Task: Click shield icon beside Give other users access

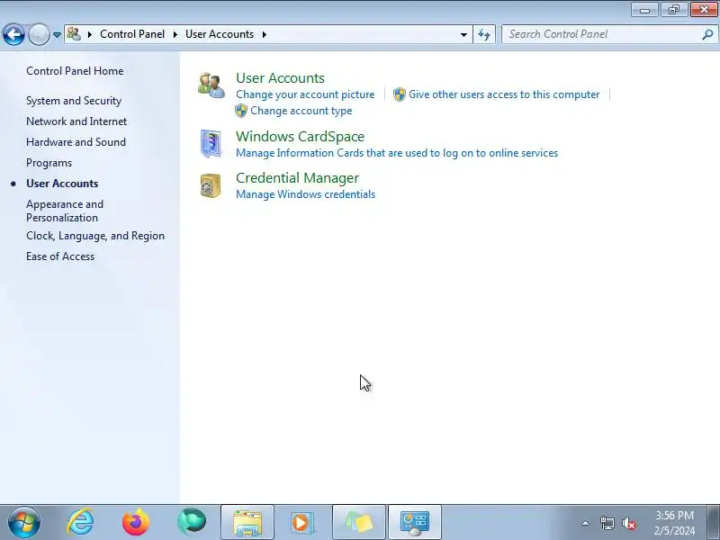Action: click(399, 94)
